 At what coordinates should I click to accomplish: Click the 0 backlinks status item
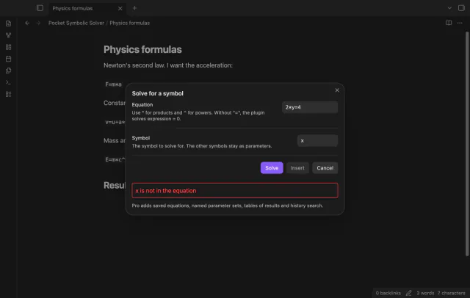pos(388,293)
